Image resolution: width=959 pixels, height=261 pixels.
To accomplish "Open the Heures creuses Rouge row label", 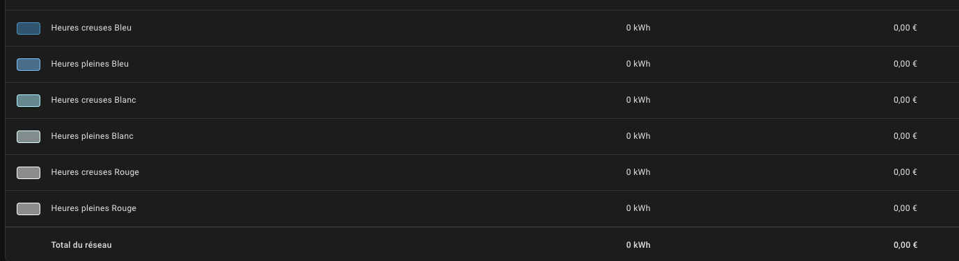I will coord(95,172).
